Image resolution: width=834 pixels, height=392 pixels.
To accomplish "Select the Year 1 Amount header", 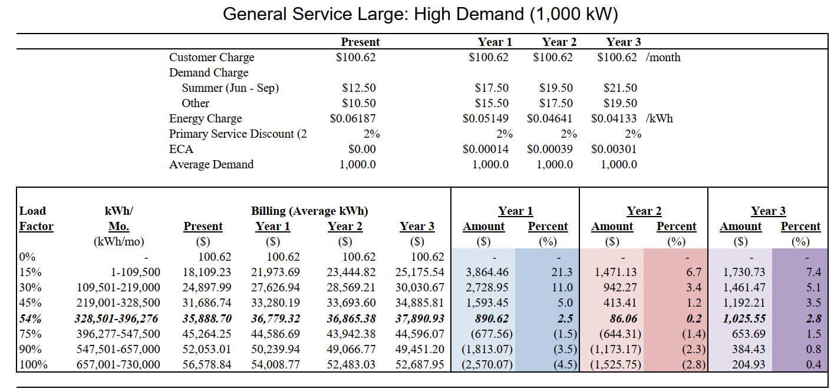I will pos(483,226).
